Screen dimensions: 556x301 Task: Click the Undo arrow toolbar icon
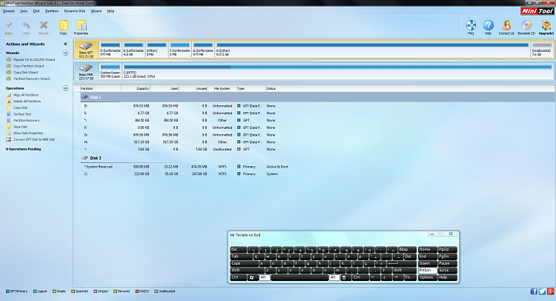(26, 27)
